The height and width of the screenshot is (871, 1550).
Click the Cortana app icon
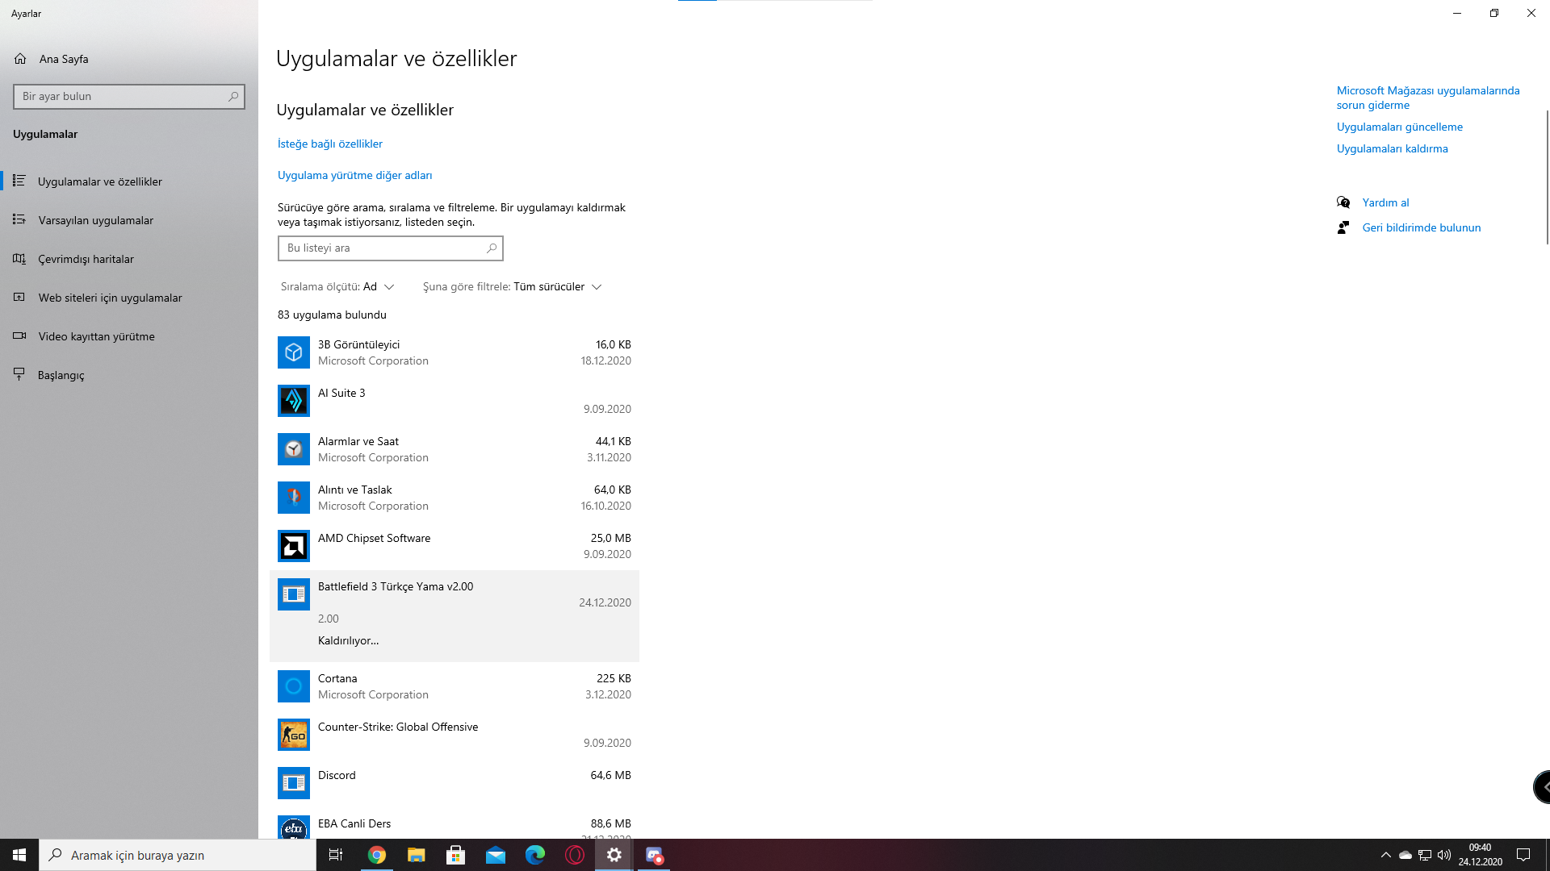pyautogui.click(x=294, y=686)
